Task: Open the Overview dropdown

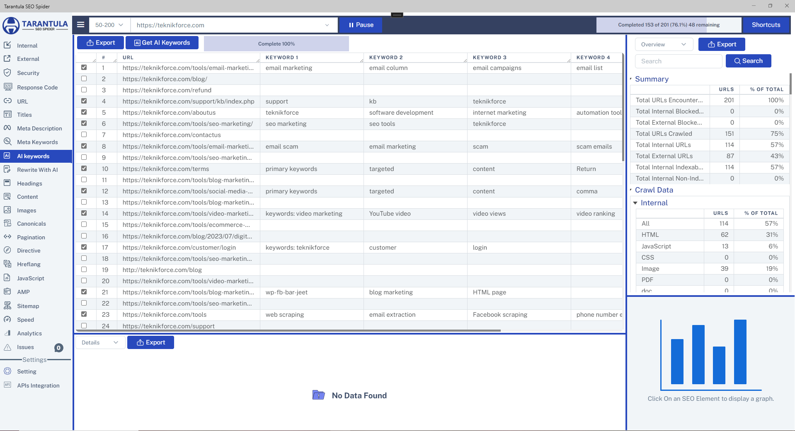Action: point(664,44)
